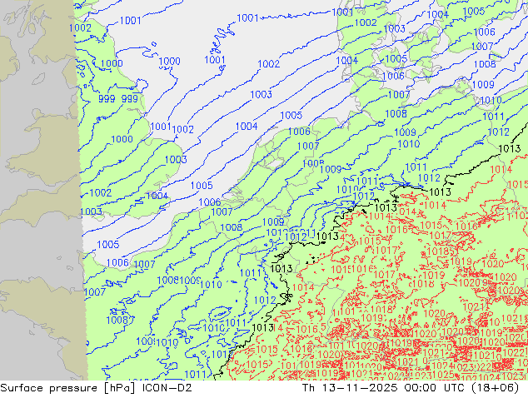Click the 'ICON-D2' model name text
This screenshot has width=528, height=408.
pyautogui.click(x=167, y=388)
